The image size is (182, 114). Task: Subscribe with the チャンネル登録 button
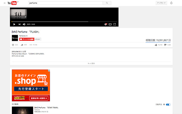tap(27, 39)
